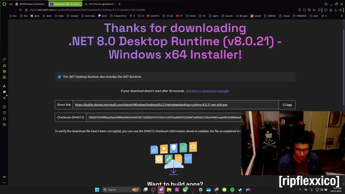
Task: Click the taskbar Search box
Action: click(x=121, y=190)
